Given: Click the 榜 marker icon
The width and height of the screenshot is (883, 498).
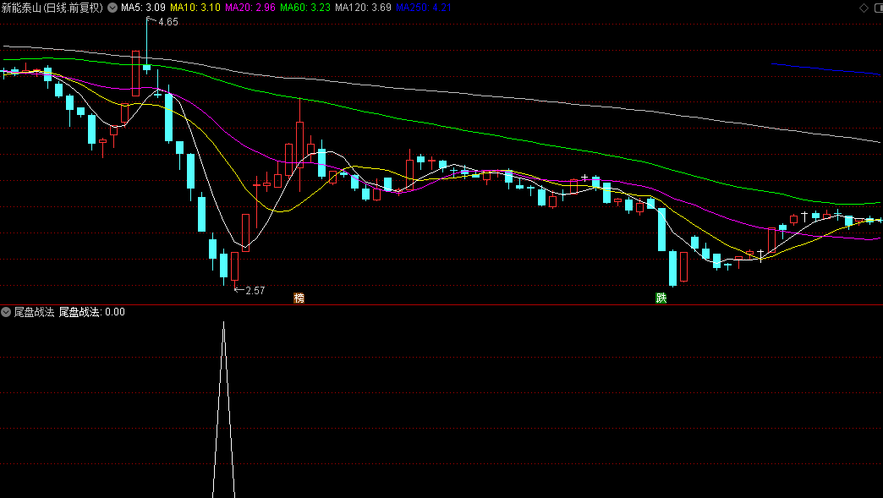Looking at the screenshot, I should coord(299,298).
